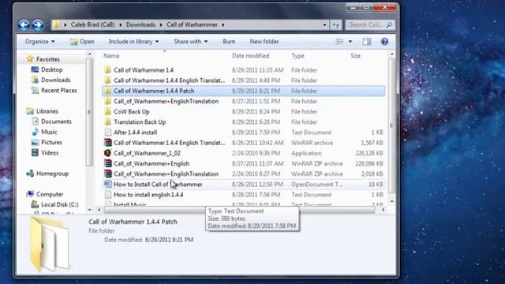Click 226,128 KB size value
The image size is (505, 284).
369,153
